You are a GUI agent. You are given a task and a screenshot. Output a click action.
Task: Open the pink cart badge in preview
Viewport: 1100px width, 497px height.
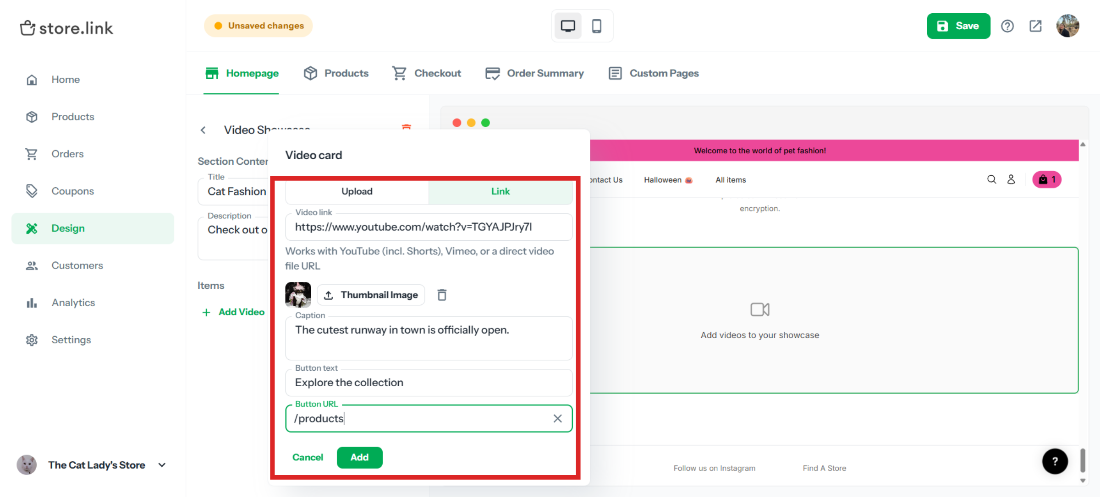tap(1047, 179)
